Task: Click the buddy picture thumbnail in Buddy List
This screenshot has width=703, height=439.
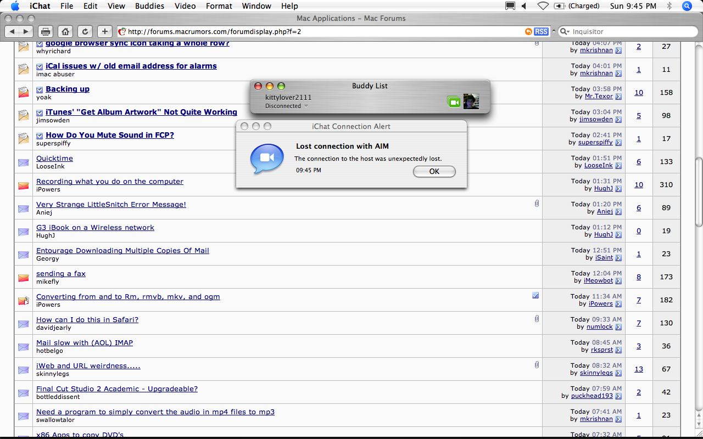Action: pos(471,102)
